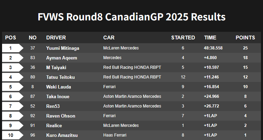The width and height of the screenshot is (263, 140).
Task: Select the STARTED column header
Action: click(x=183, y=38)
